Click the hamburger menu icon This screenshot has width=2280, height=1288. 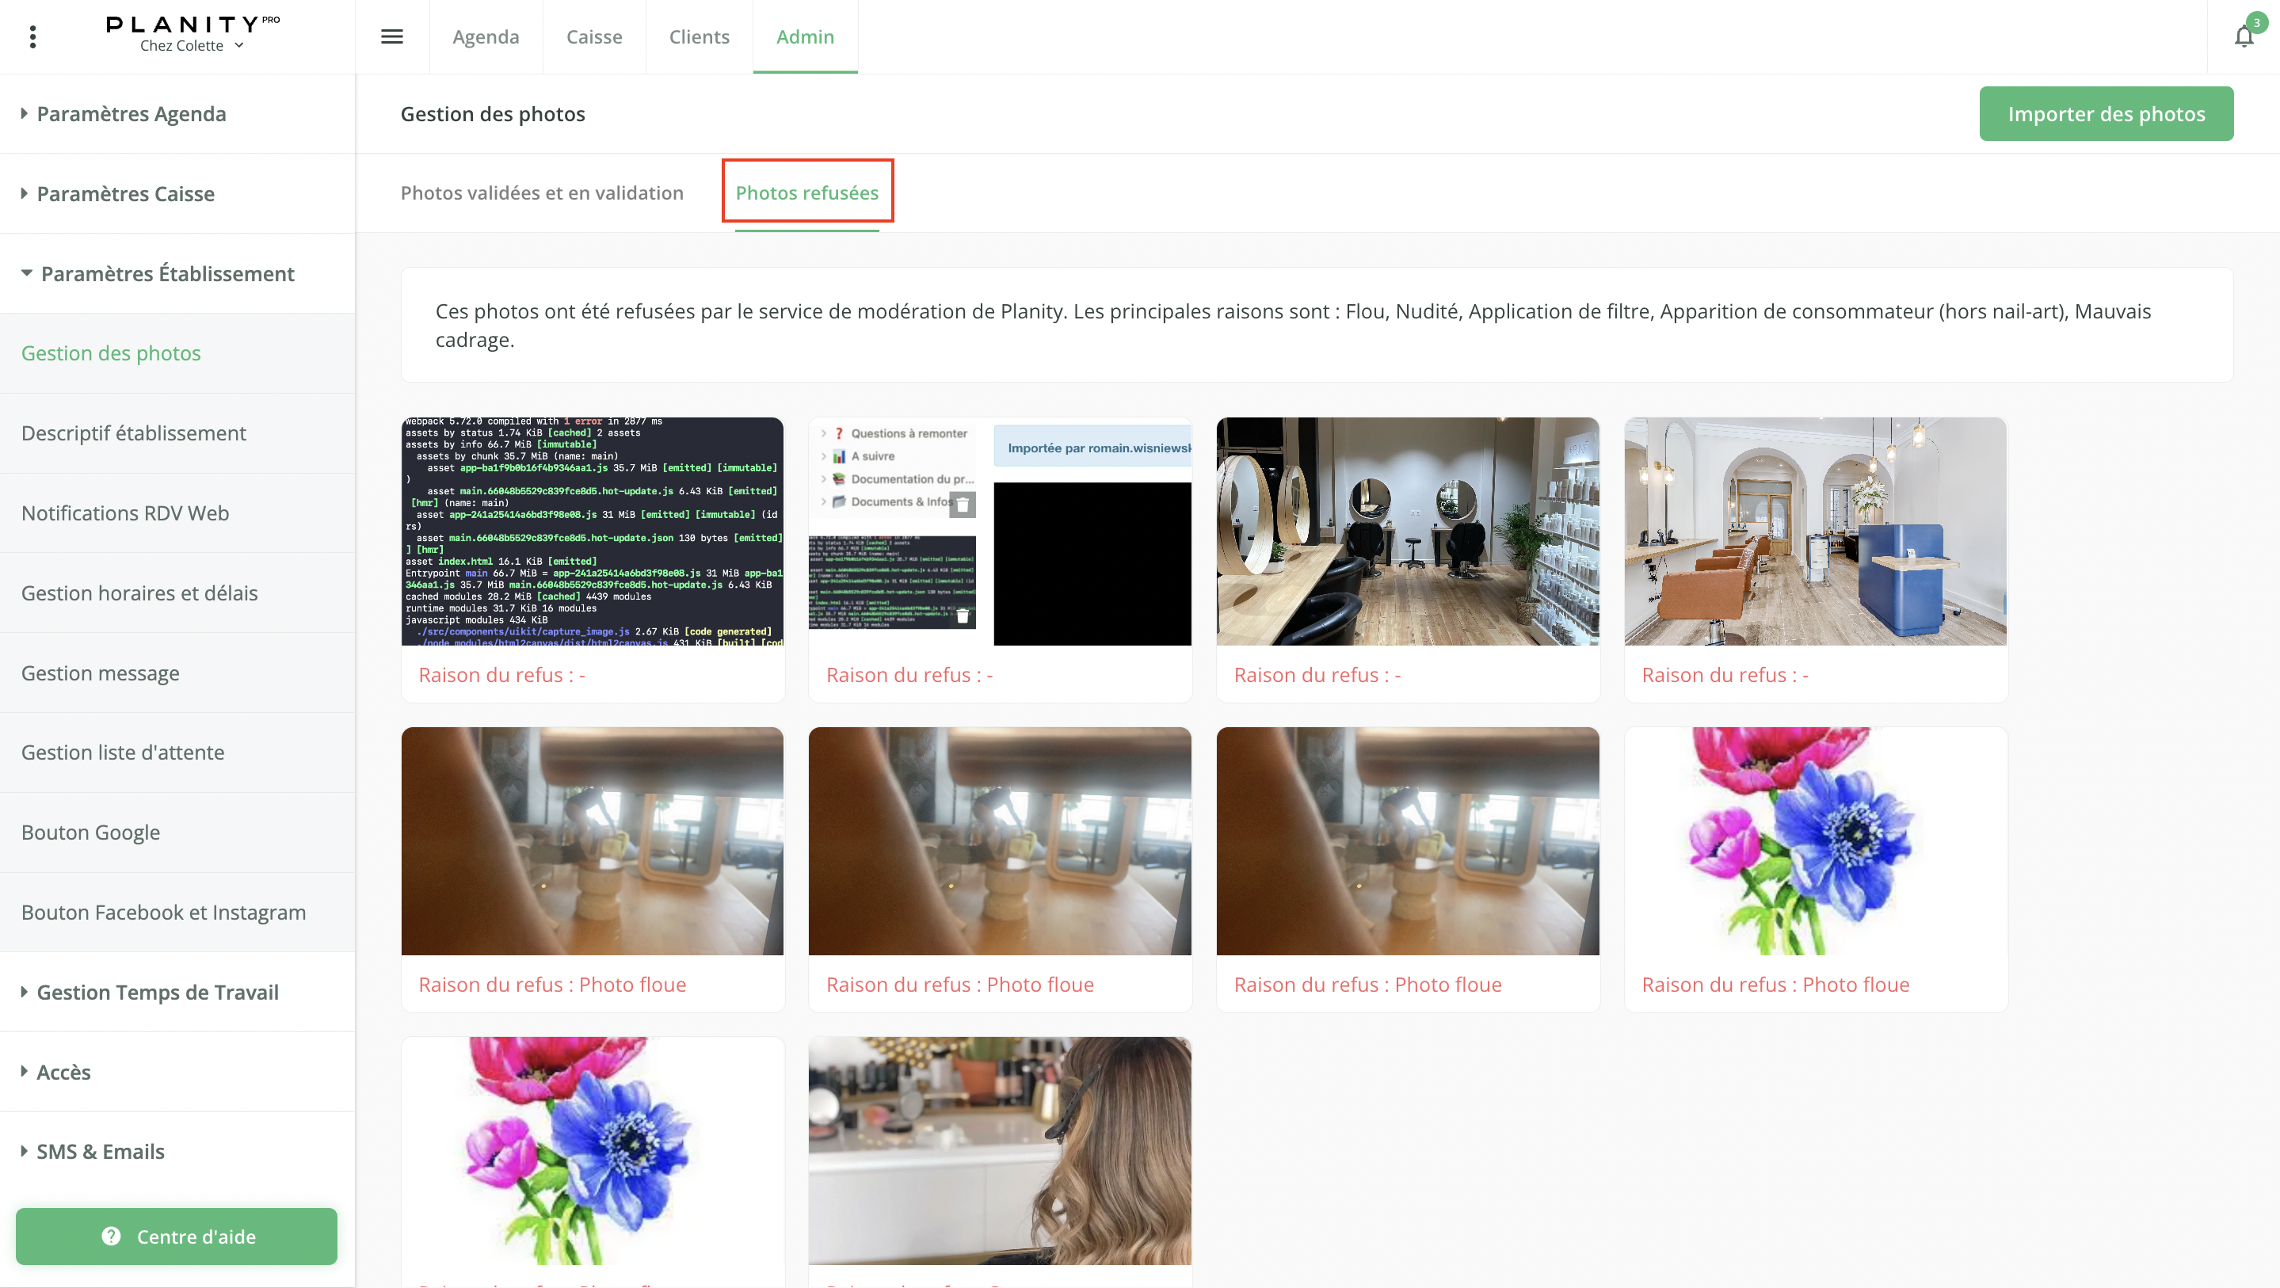coord(391,36)
